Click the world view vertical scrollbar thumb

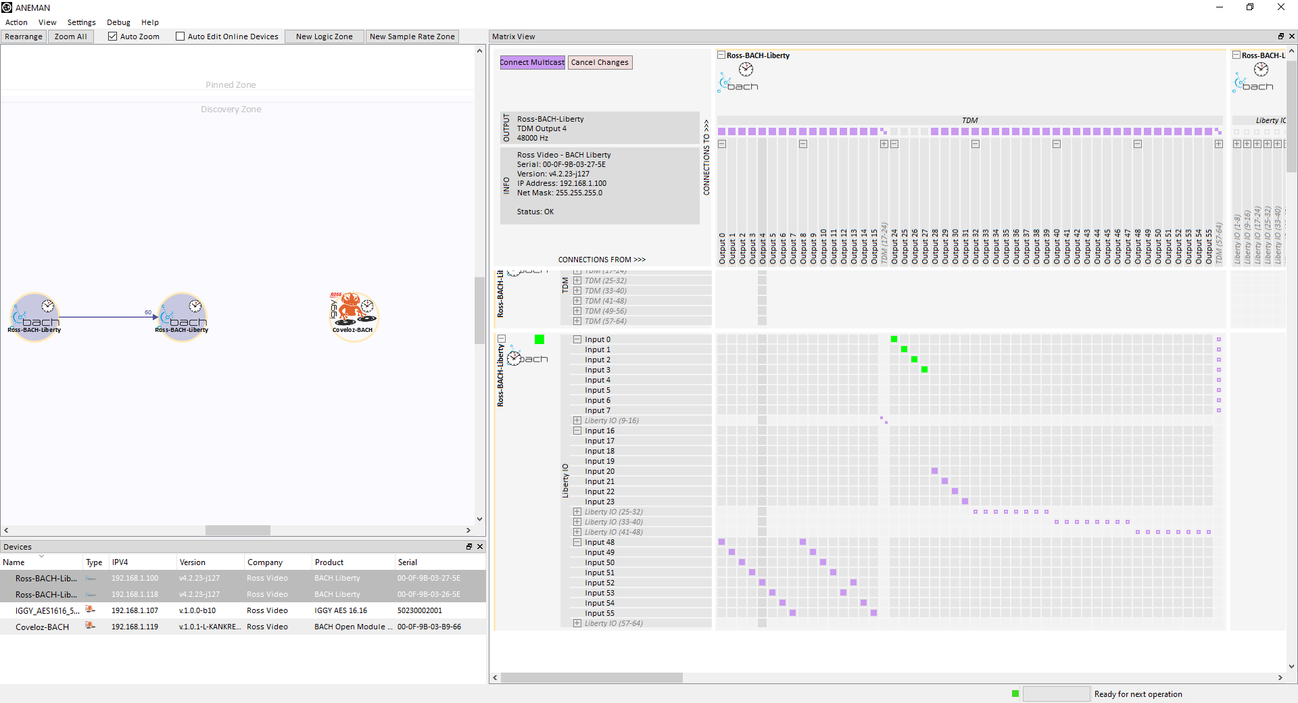tap(479, 310)
